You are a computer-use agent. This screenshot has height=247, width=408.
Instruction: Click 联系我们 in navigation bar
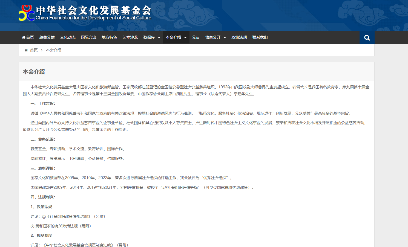tap(260, 37)
